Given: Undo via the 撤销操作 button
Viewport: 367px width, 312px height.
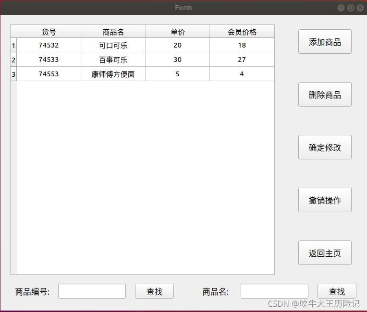Looking at the screenshot, I should coord(325,200).
